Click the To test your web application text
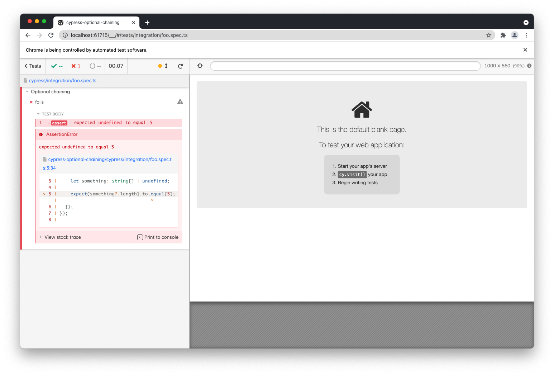Screen dimensions: 554x375 tap(362, 145)
